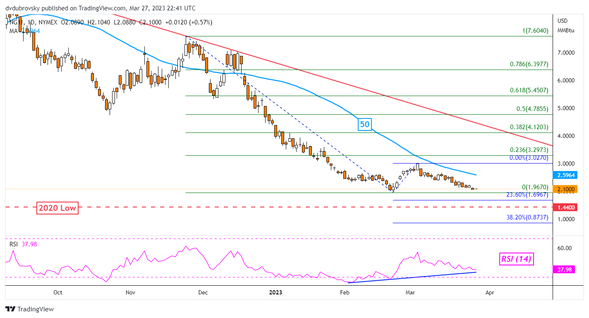
Task: Select the dashed blue Fibonacci trend line
Action: click(290, 114)
